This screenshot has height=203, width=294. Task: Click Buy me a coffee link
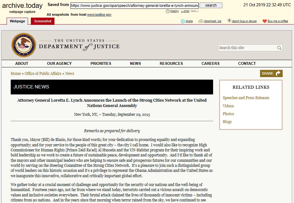[x=278, y=21]
